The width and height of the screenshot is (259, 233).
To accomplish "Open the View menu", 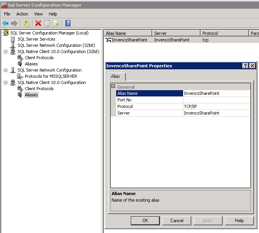I will pyautogui.click(x=38, y=14).
